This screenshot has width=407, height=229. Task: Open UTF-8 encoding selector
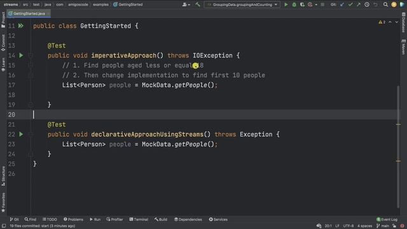[x=348, y=226]
